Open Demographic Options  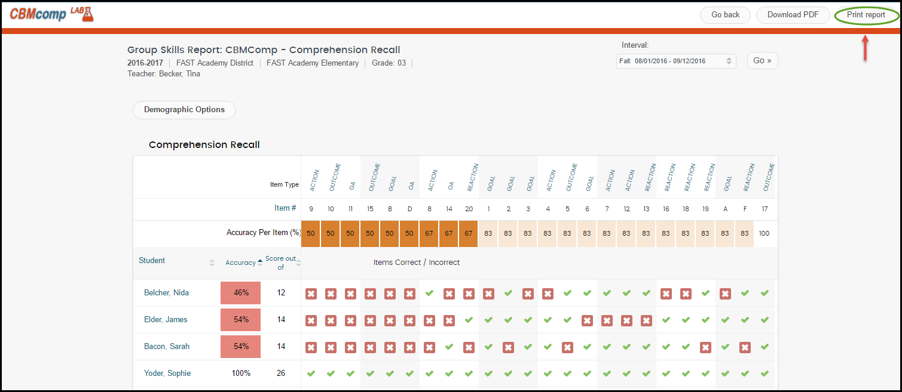click(x=184, y=110)
